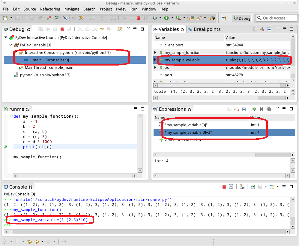This screenshot has width=299, height=246.
Task: Open the File menu
Action: (x=6, y=9)
